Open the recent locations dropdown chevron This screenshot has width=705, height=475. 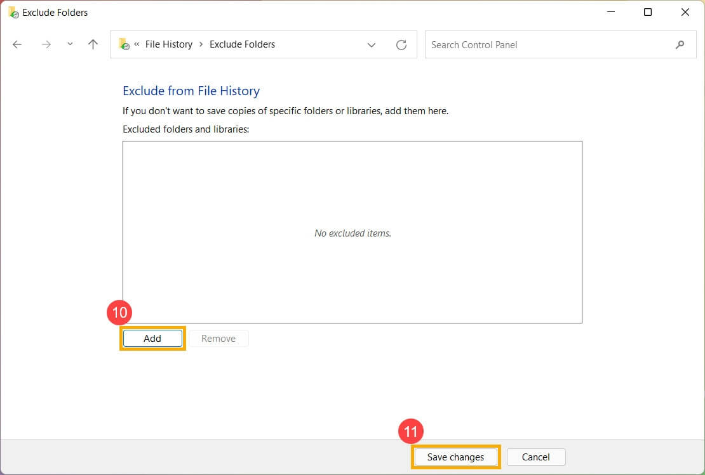[x=70, y=44]
